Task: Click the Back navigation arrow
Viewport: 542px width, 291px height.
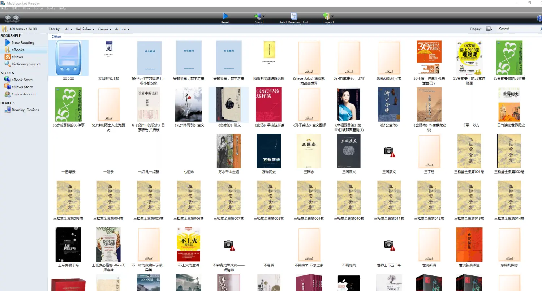Action: (x=8, y=18)
